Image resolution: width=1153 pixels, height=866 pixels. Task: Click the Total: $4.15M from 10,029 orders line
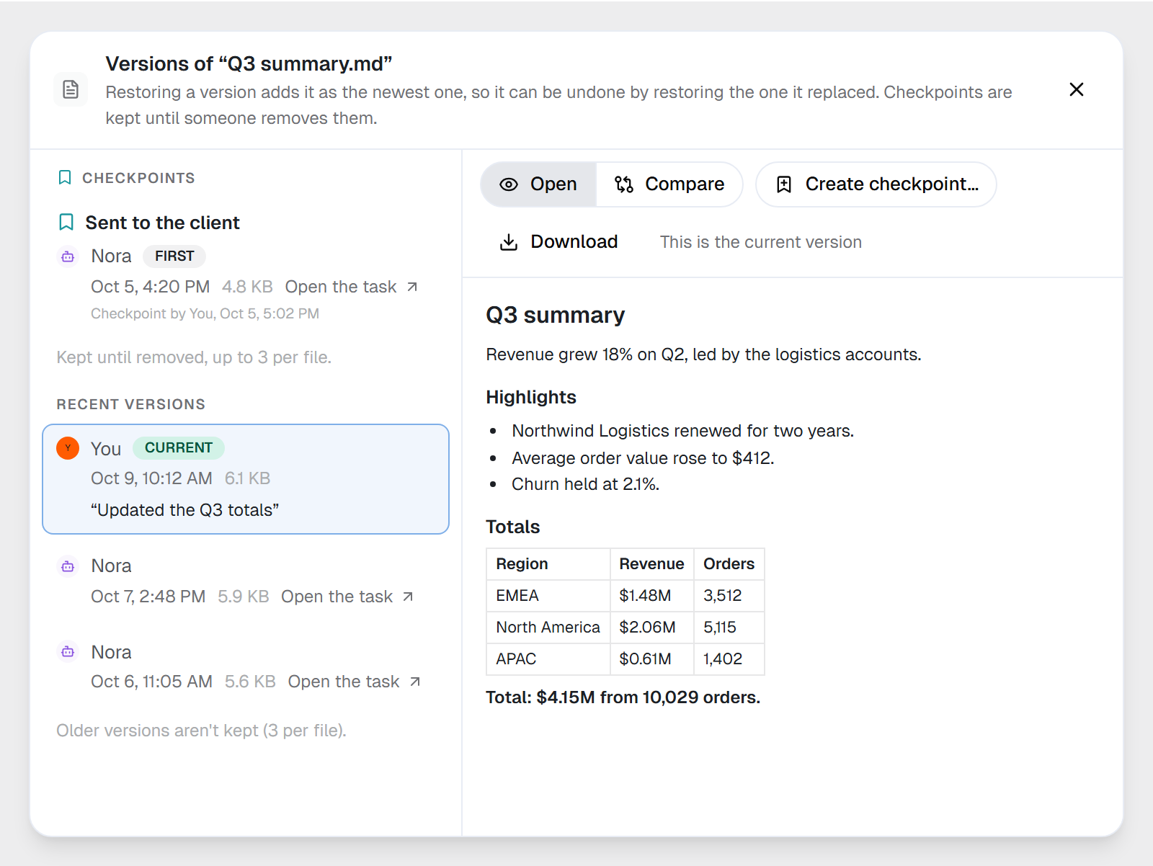click(x=623, y=697)
